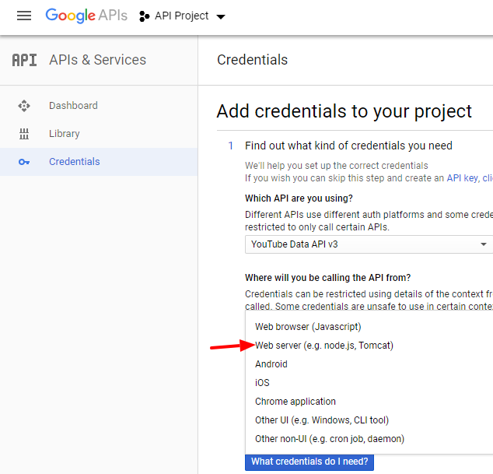Open the hamburger navigation menu
Image resolution: width=493 pixels, height=474 pixels.
pos(24,16)
